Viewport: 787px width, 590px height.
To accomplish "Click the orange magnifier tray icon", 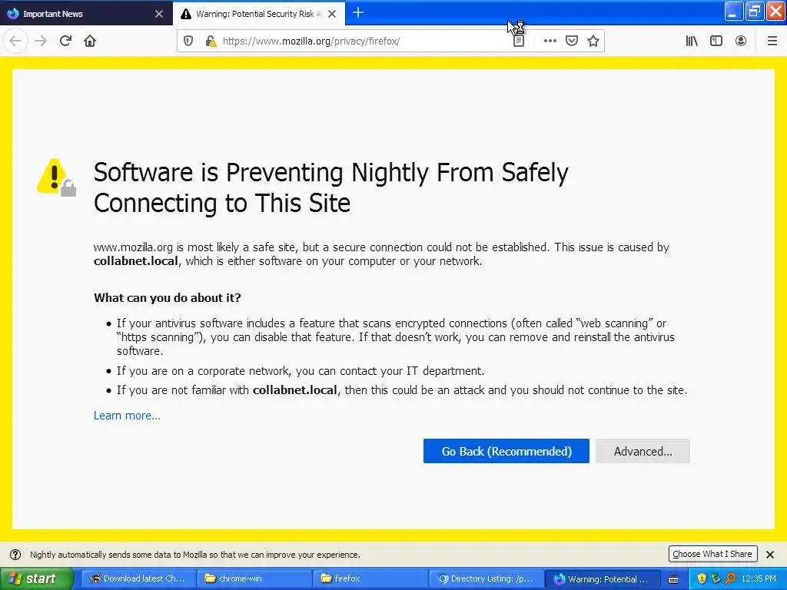I will click(x=730, y=579).
